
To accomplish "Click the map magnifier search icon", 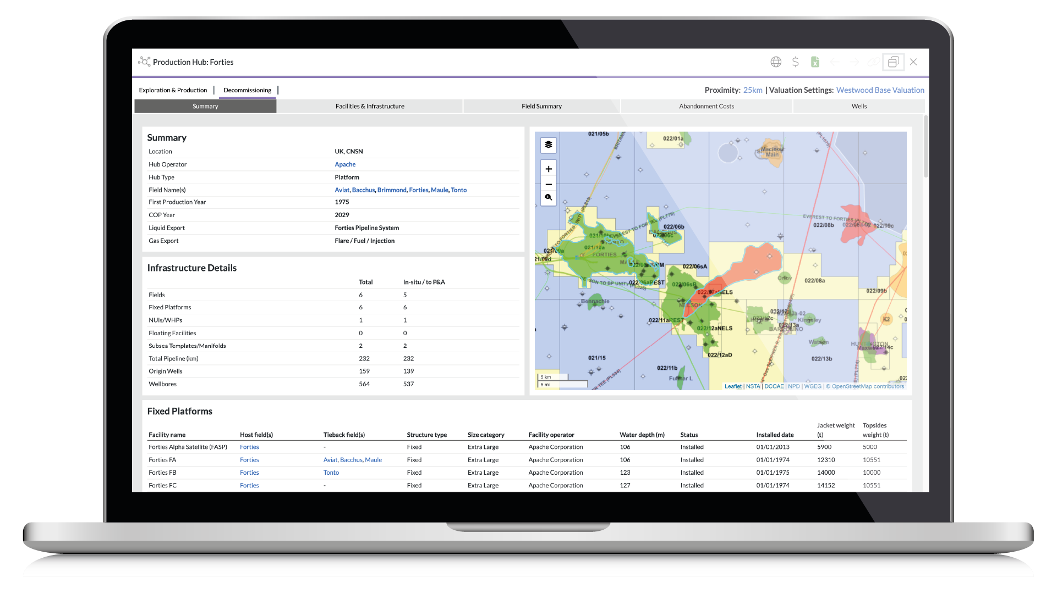I will point(549,198).
